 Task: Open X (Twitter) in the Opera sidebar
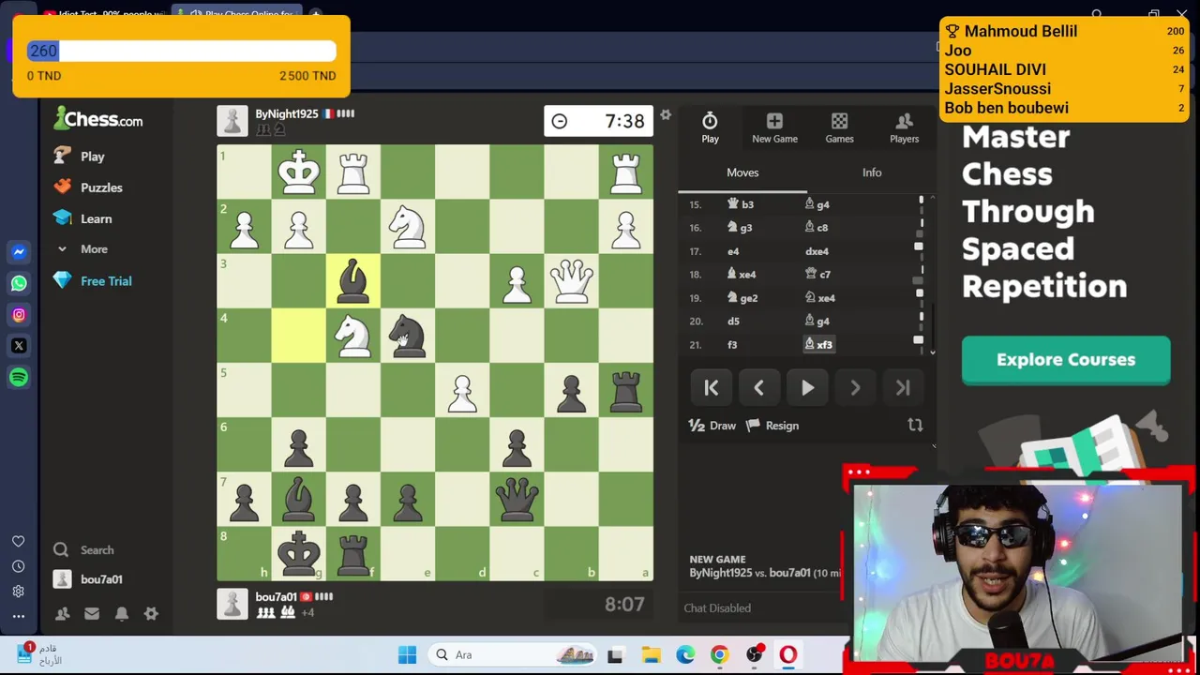19,346
